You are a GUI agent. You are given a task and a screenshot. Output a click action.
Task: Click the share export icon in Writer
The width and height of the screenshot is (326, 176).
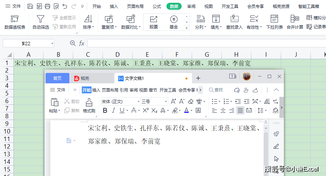tap(255, 90)
